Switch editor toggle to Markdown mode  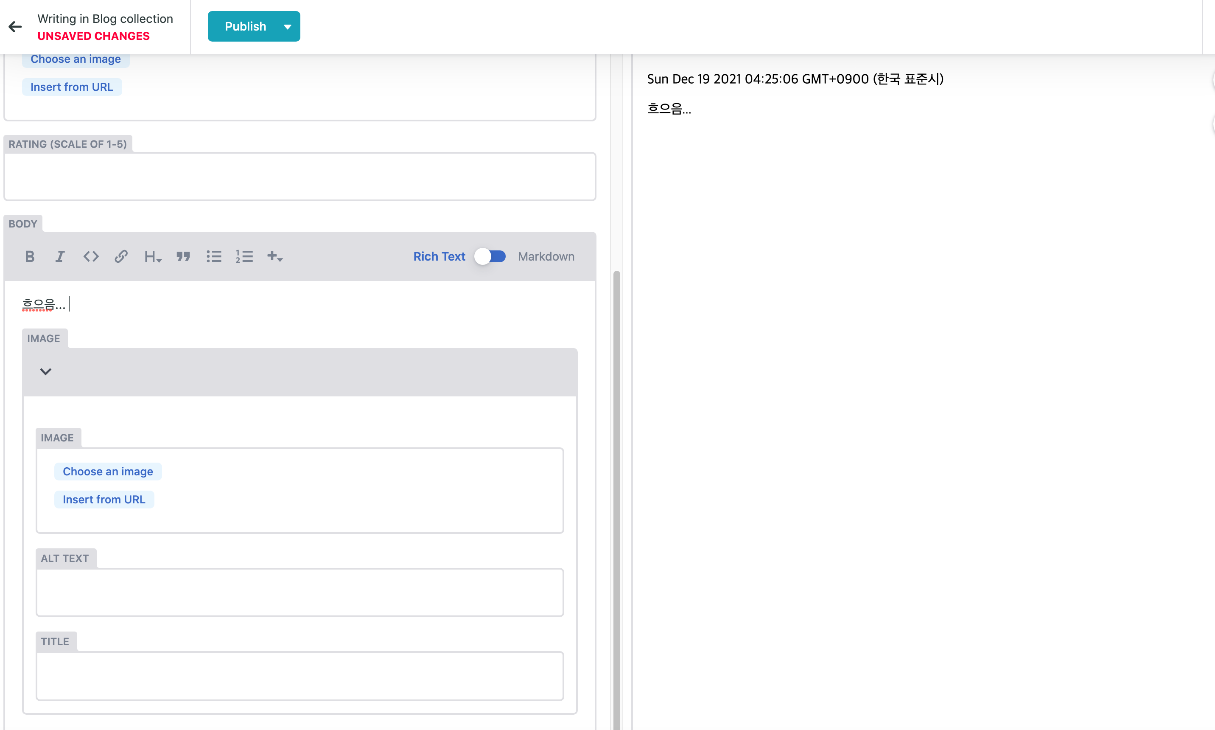point(490,256)
